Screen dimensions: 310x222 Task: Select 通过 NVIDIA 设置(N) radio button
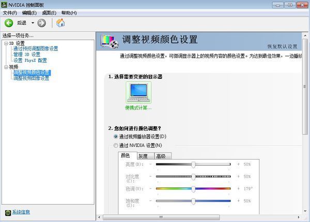coord(116,145)
